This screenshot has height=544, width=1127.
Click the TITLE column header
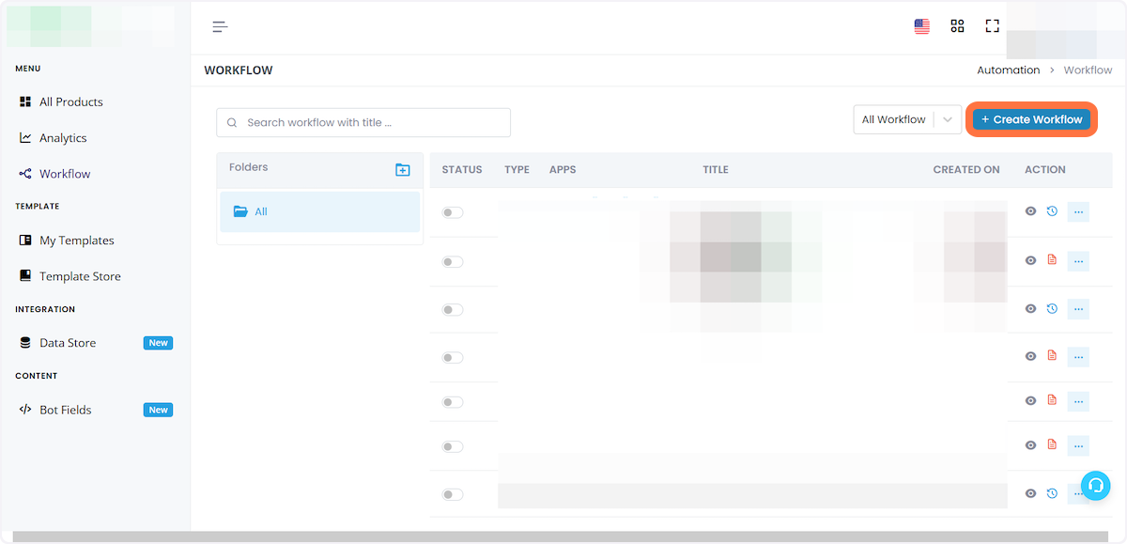tap(716, 170)
